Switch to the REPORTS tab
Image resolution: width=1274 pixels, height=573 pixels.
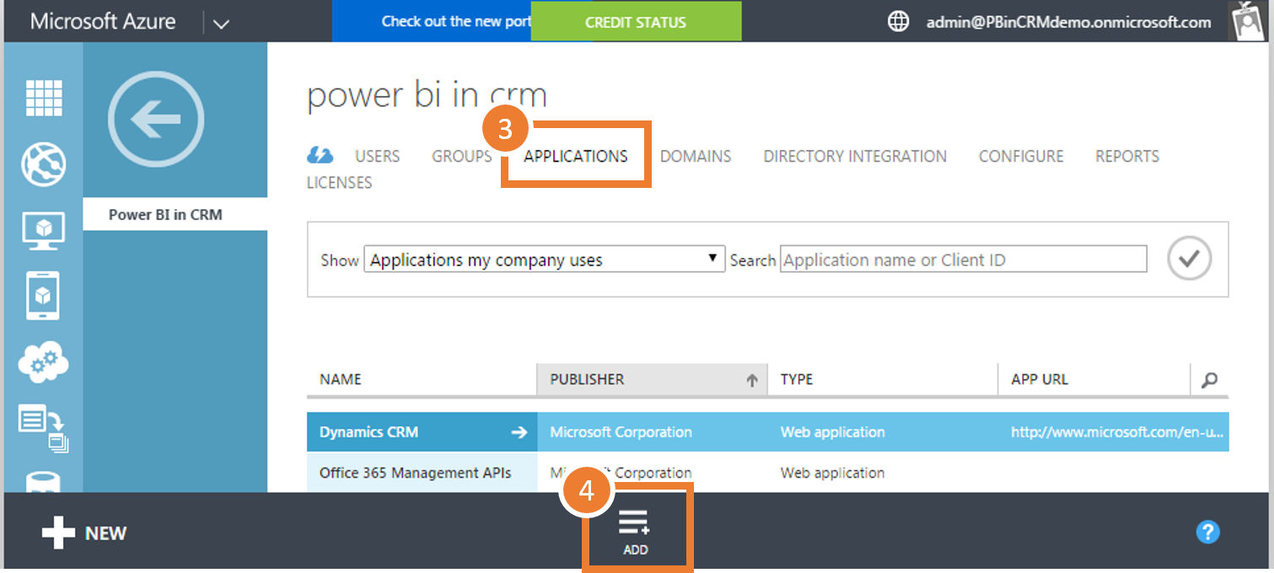(1127, 156)
